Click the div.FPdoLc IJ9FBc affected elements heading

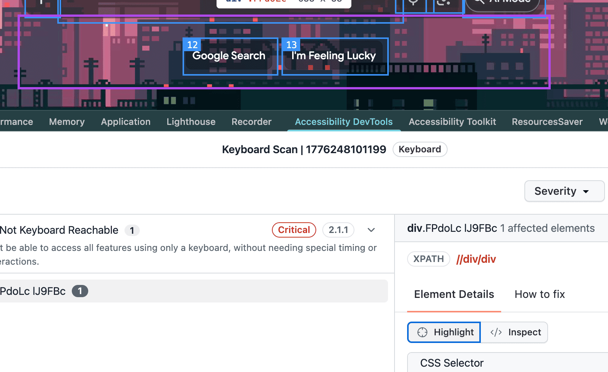[x=501, y=228]
